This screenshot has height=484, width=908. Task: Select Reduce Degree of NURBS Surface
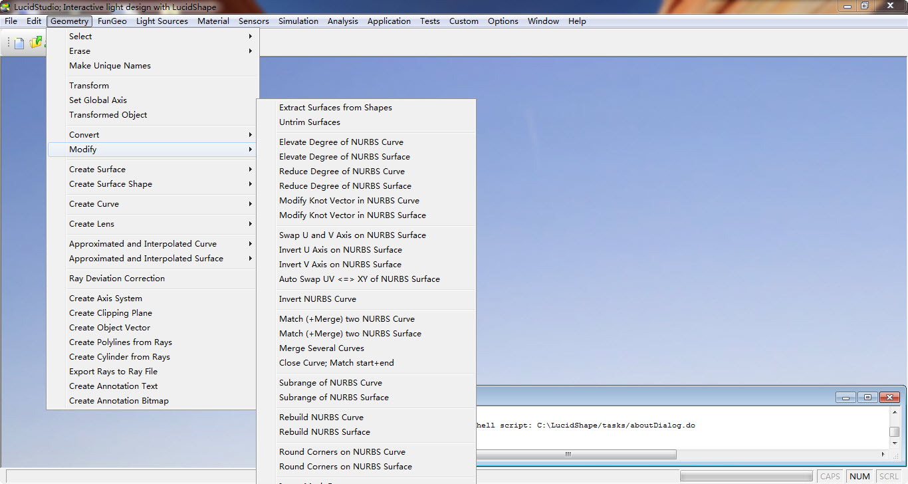[366, 186]
